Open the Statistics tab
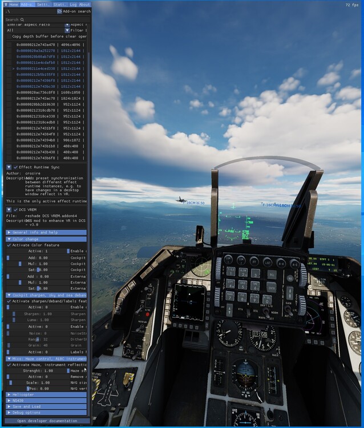 click(59, 5)
